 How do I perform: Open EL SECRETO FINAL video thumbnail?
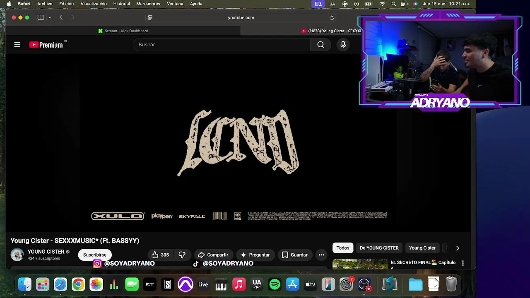[360, 264]
